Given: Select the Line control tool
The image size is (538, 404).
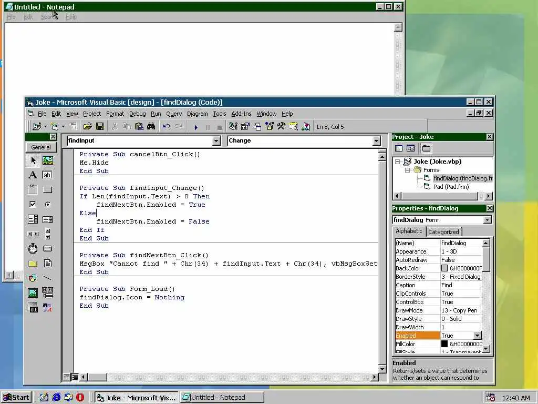Looking at the screenshot, I should pos(48,278).
